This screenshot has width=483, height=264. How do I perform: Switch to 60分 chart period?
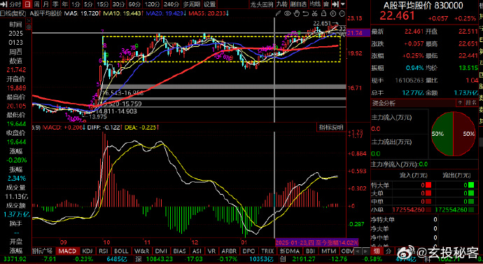coord(134,4)
